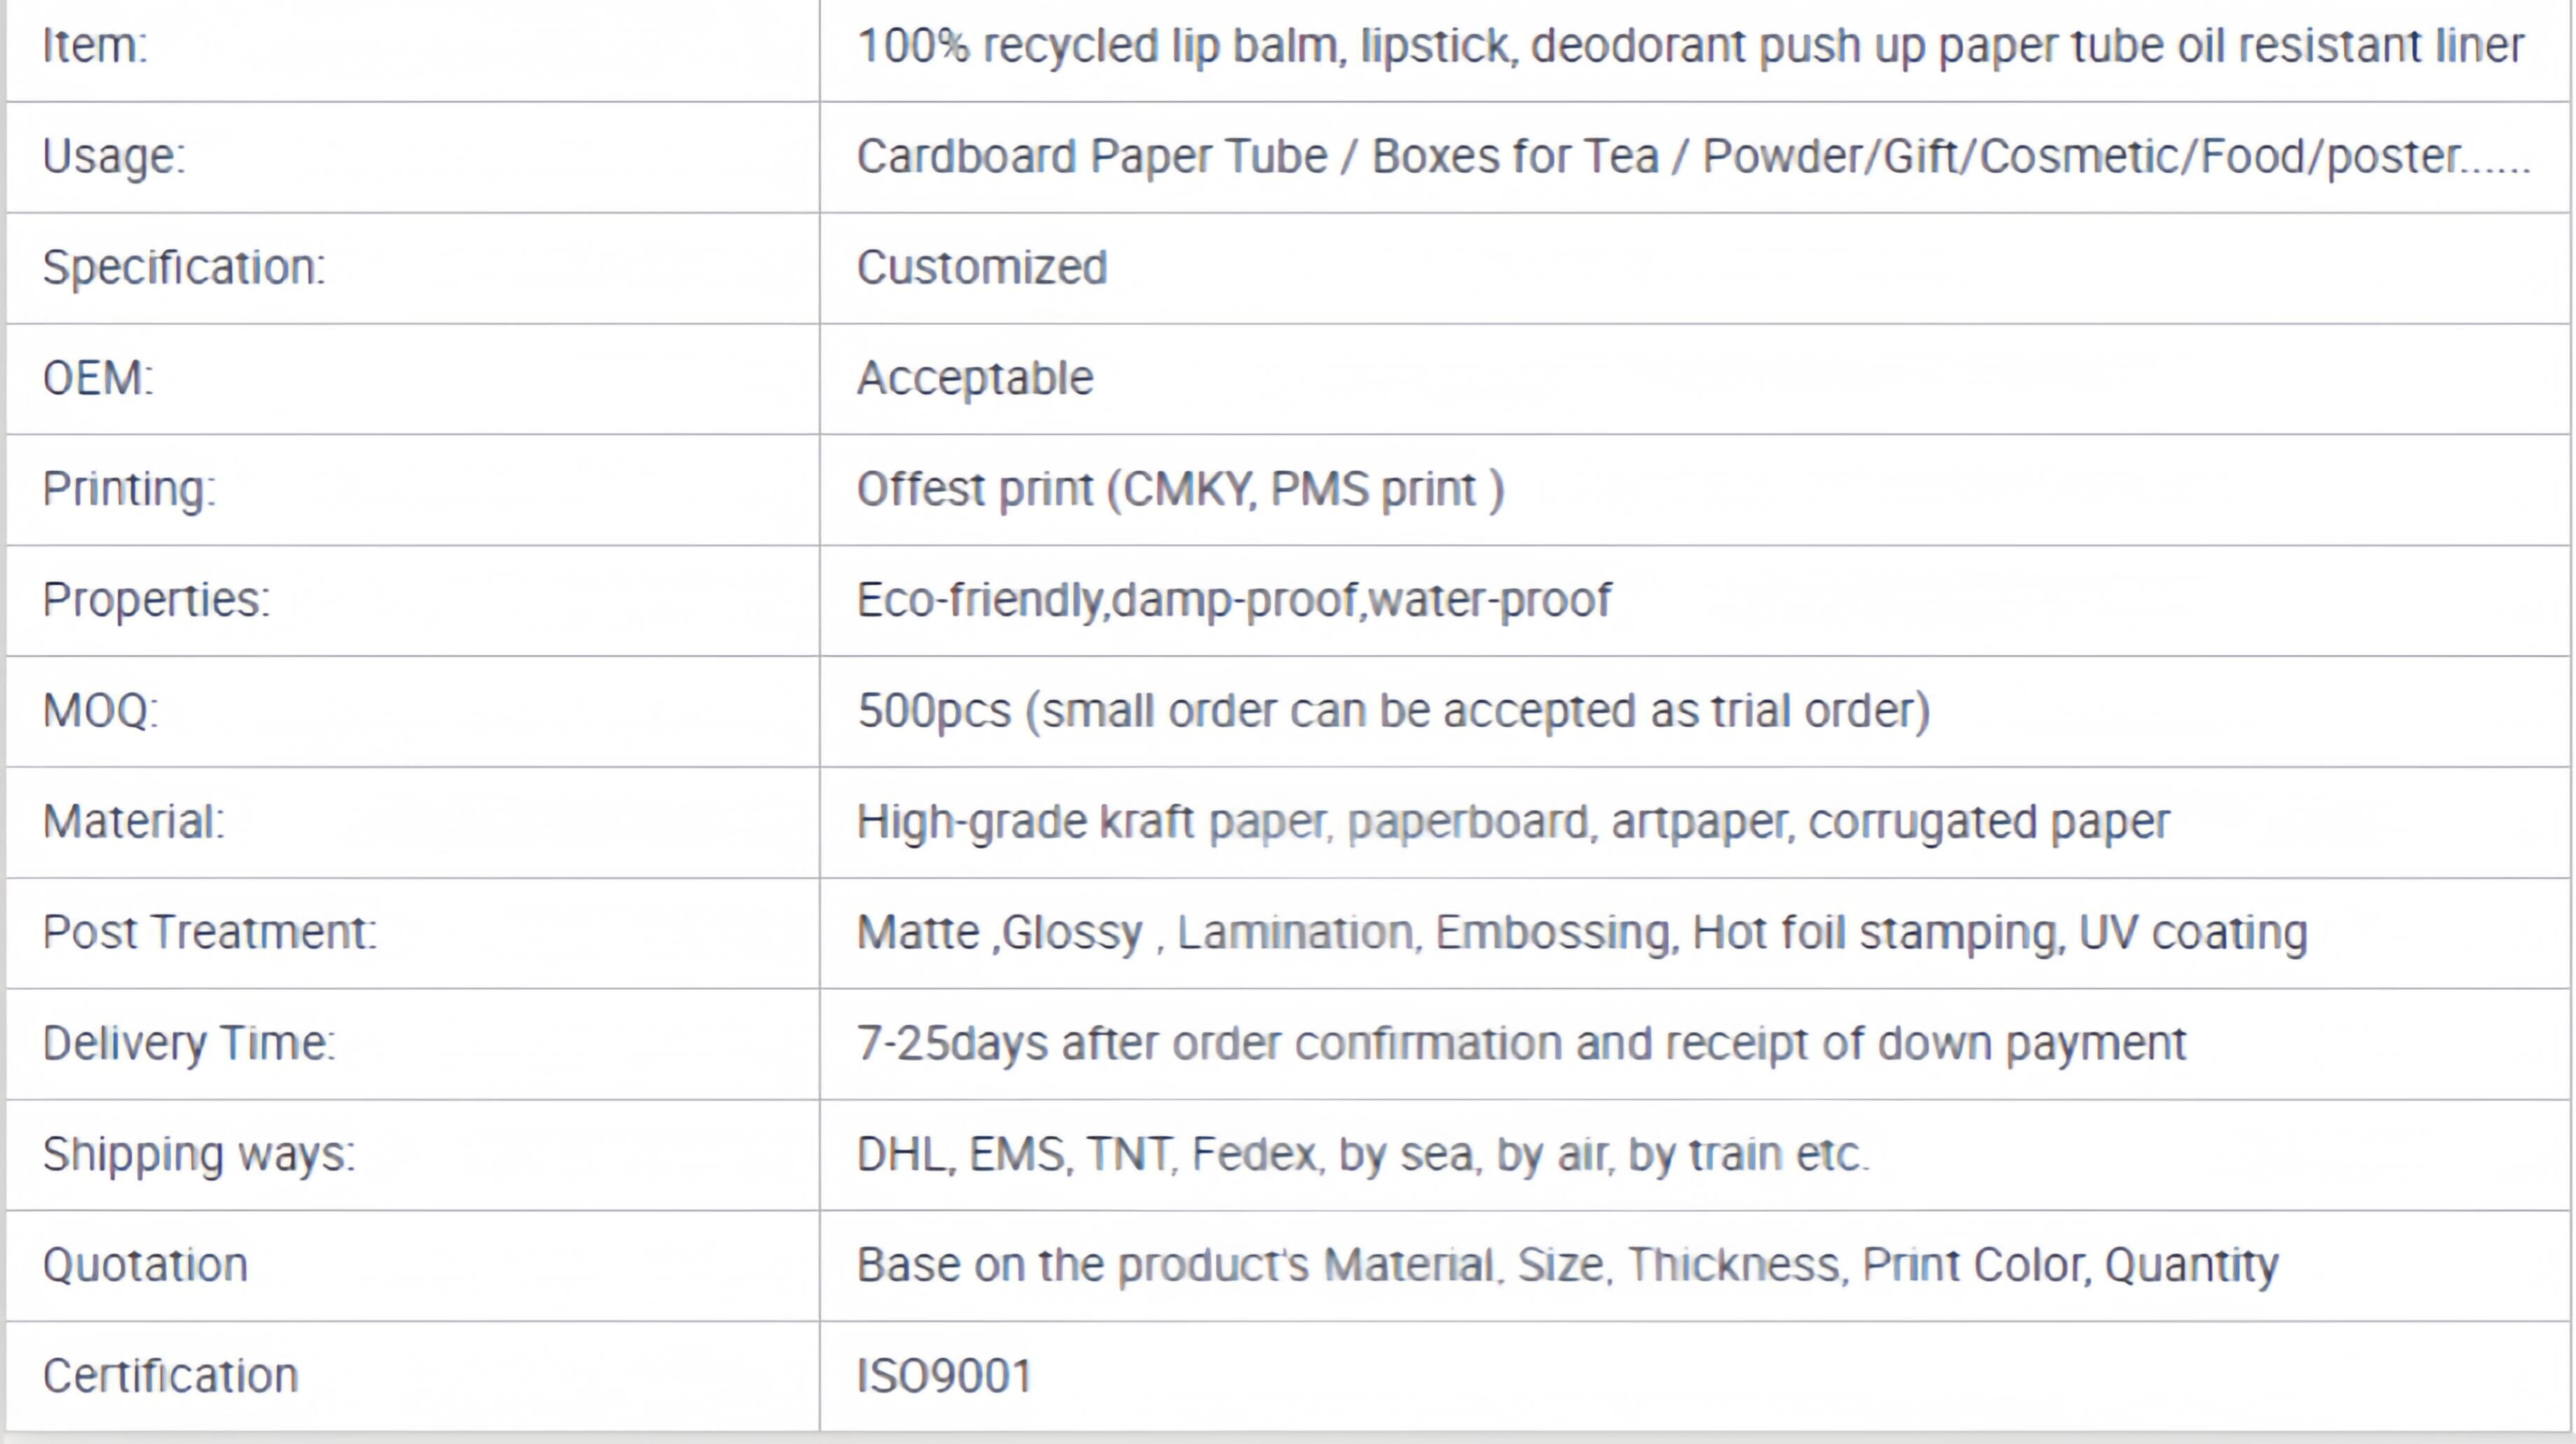
Task: Click the 'MOQ:' label
Action: click(100, 712)
